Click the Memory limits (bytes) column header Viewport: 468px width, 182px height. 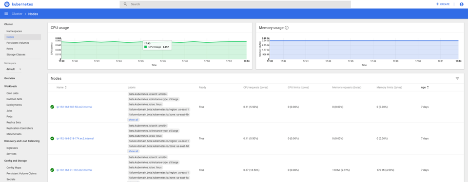(x=389, y=88)
